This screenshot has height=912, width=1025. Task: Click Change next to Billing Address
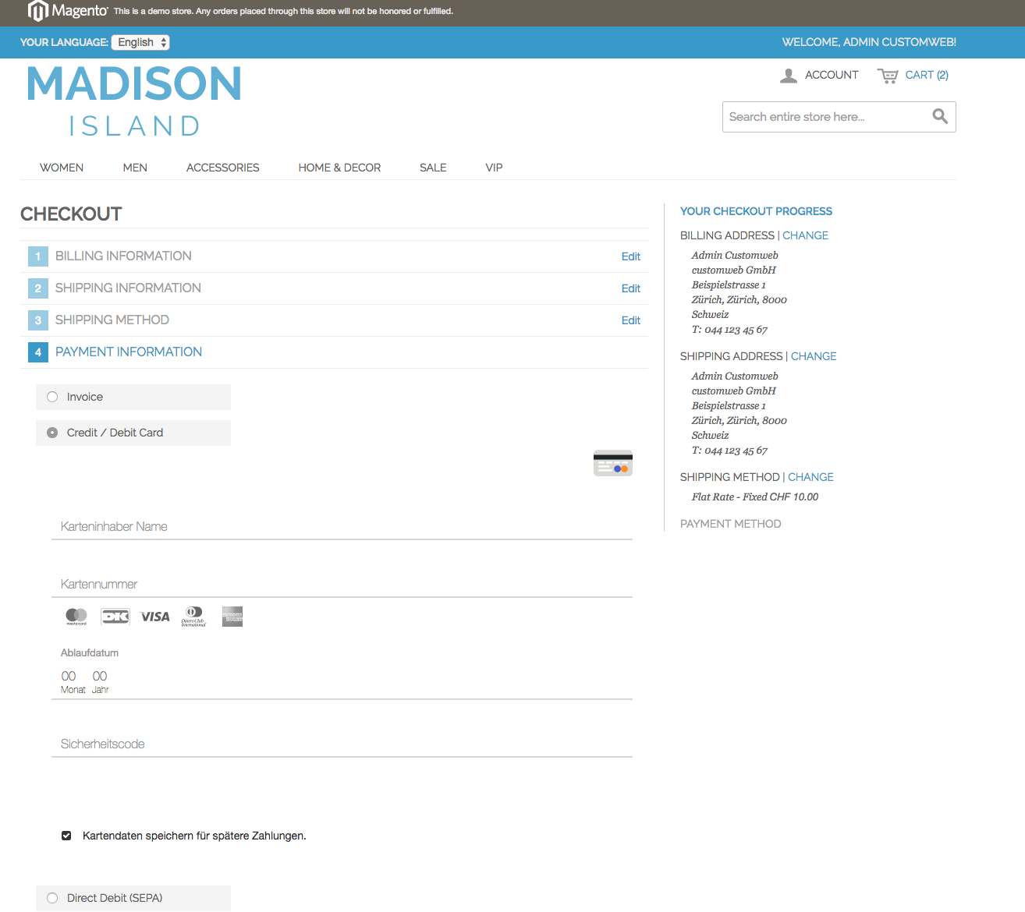click(805, 235)
